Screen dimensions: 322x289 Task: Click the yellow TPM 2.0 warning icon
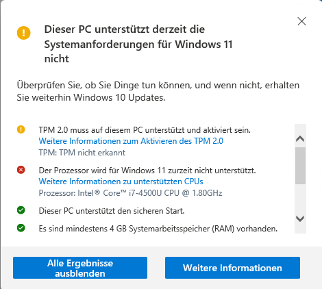21,129
